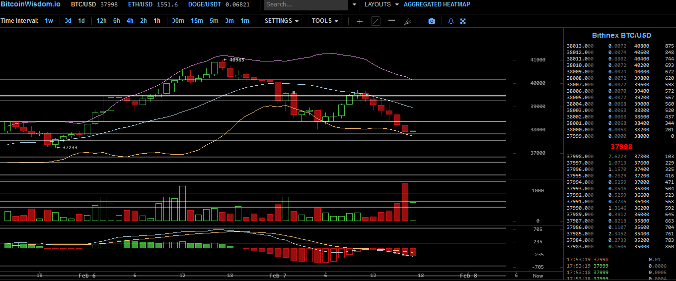Click the red 37998 last price
Screen dimensions: 676x281
pyautogui.click(x=621, y=147)
